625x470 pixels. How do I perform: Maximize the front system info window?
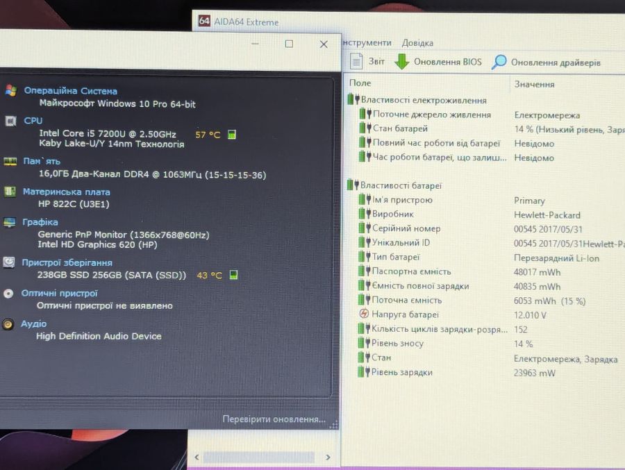pyautogui.click(x=289, y=44)
